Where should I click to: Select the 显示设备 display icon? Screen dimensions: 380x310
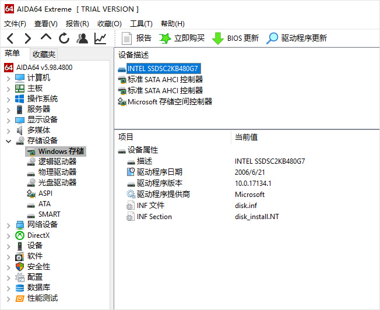pos(20,120)
